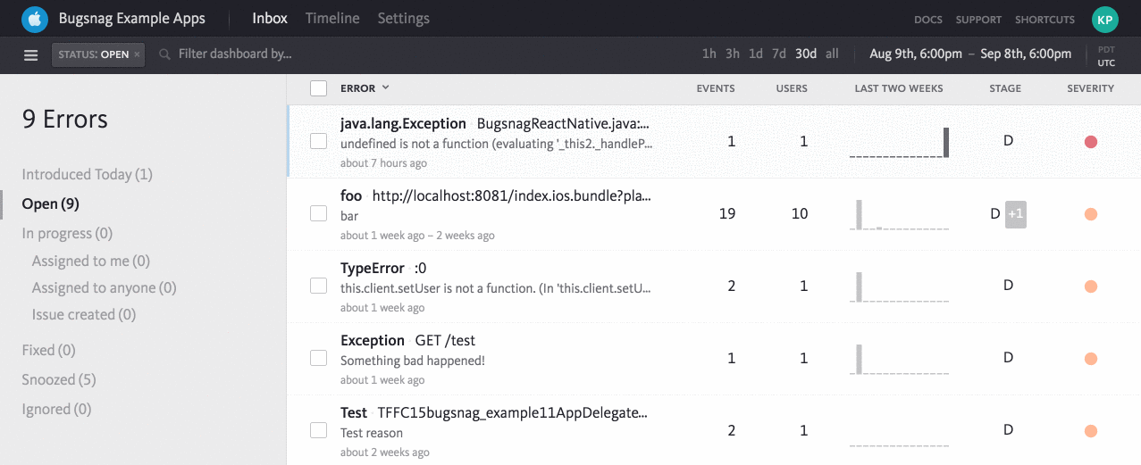Screen dimensions: 1141x465
Task: Set time range to 7d
Action: click(779, 54)
